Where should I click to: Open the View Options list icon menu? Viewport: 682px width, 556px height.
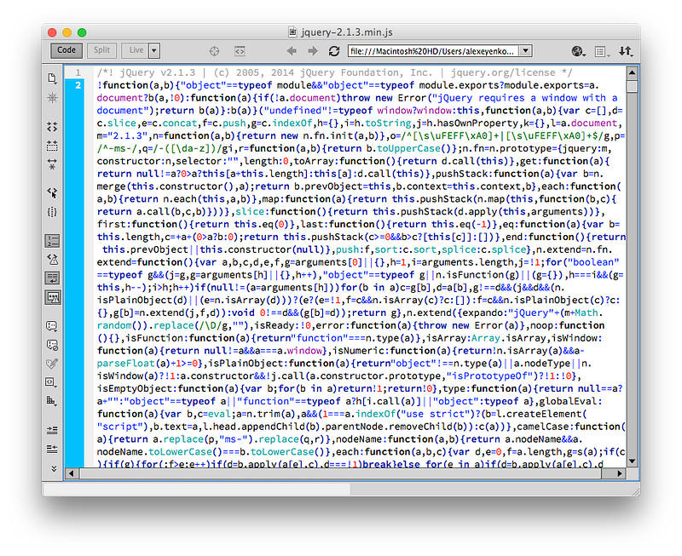point(602,52)
